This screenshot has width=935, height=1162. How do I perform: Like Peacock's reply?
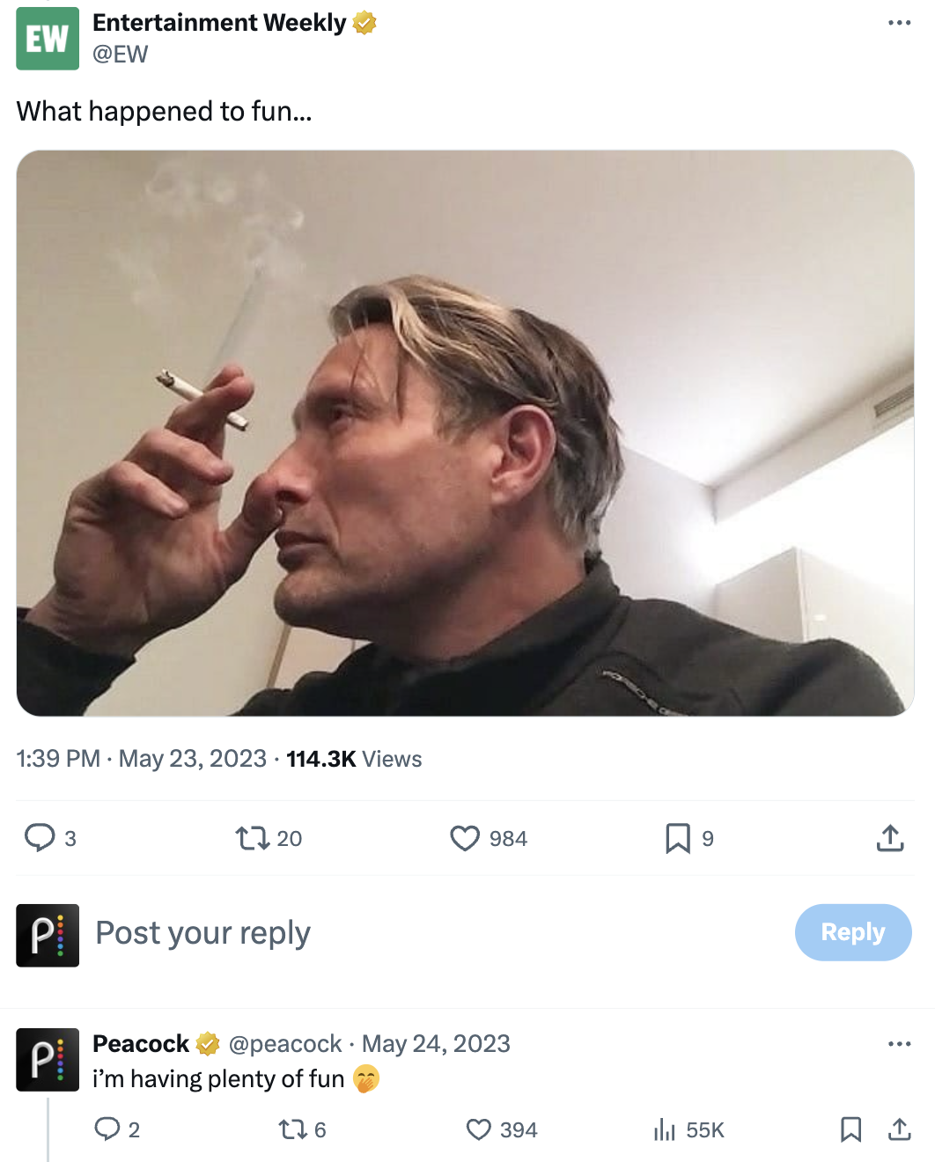point(478,1129)
